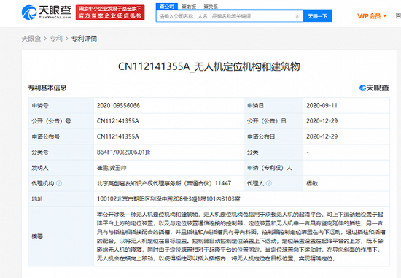Select the 查老板 search tab
The height and width of the screenshot is (278, 401).
(189, 7)
